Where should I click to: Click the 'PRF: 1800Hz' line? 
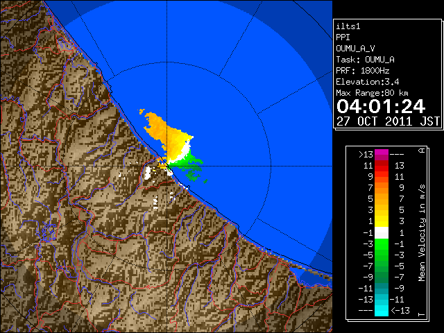point(363,71)
